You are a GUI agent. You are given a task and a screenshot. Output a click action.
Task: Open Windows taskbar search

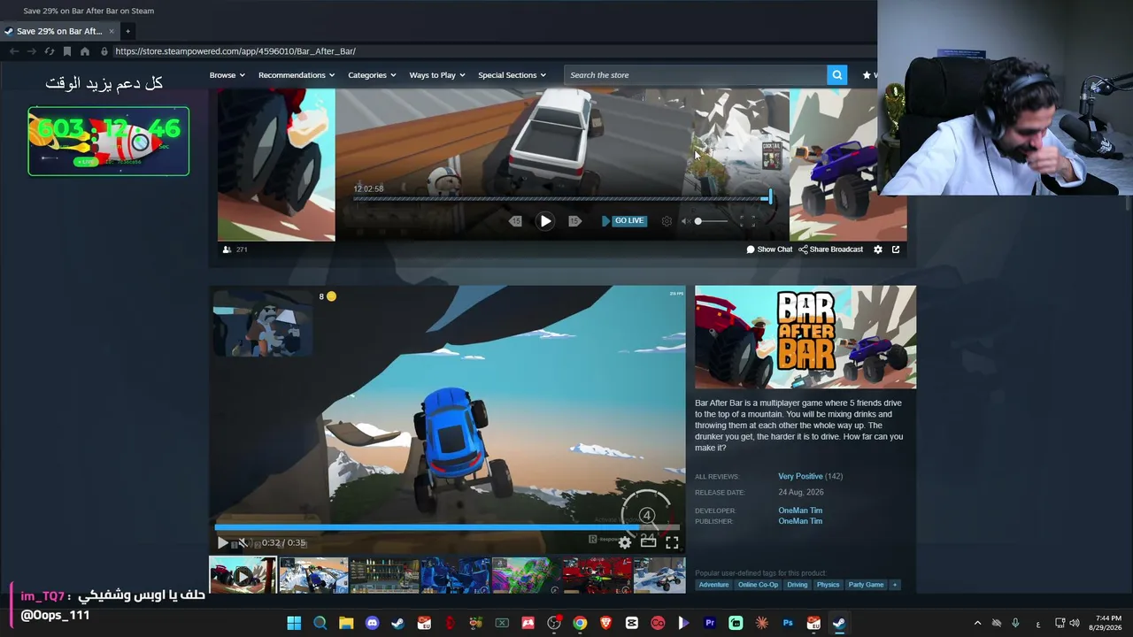click(320, 623)
